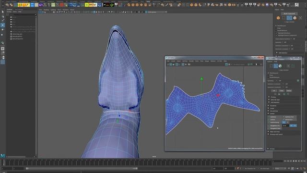
Task: Click the Optimize button in Unfold section
Action: pyautogui.click(x=274, y=117)
